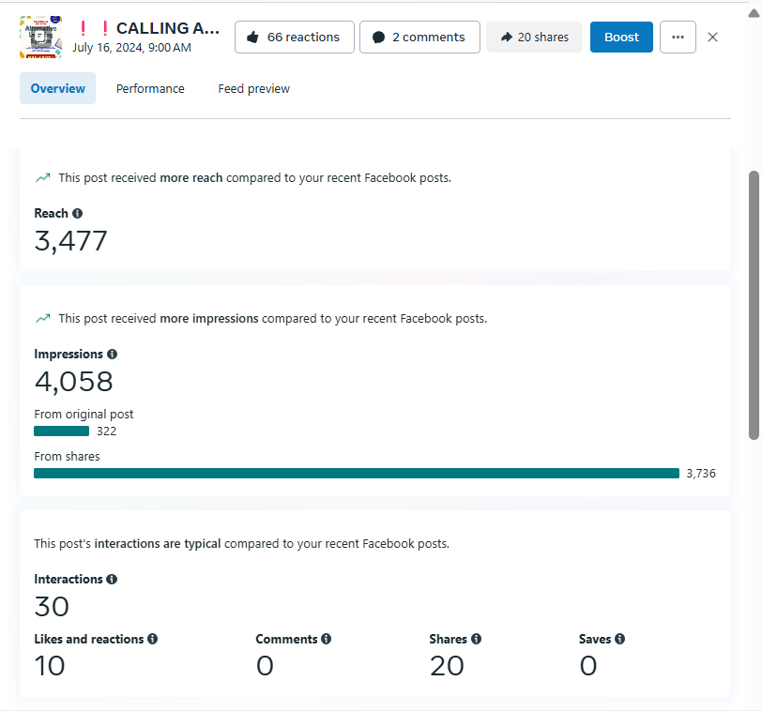Click the info icon beside Interactions
The height and width of the screenshot is (711, 762).
point(112,580)
